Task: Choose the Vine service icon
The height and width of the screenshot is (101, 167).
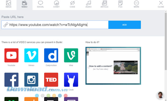Action: pyautogui.click(x=71, y=55)
